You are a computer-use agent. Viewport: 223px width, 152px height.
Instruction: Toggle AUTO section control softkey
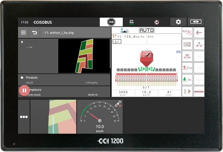188,33
